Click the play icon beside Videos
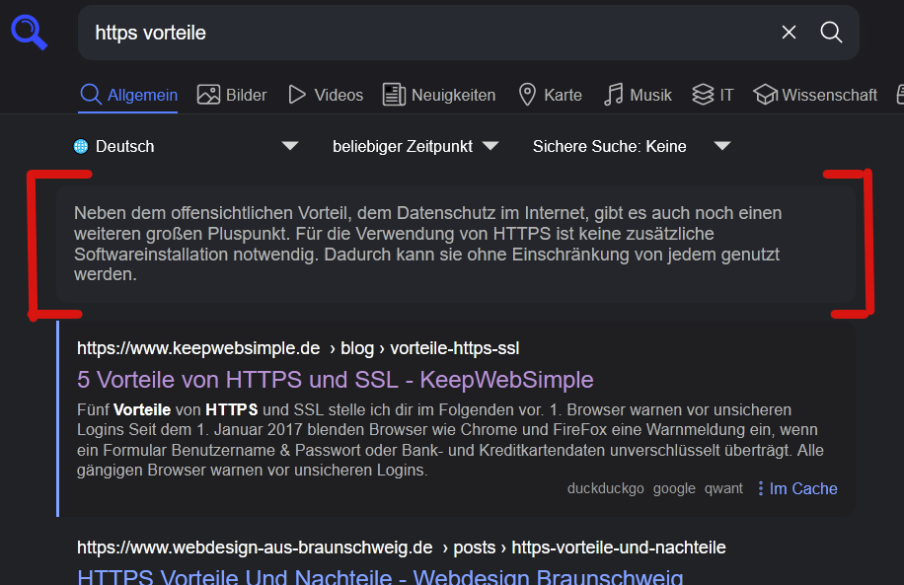The width and height of the screenshot is (904, 585). (x=295, y=94)
